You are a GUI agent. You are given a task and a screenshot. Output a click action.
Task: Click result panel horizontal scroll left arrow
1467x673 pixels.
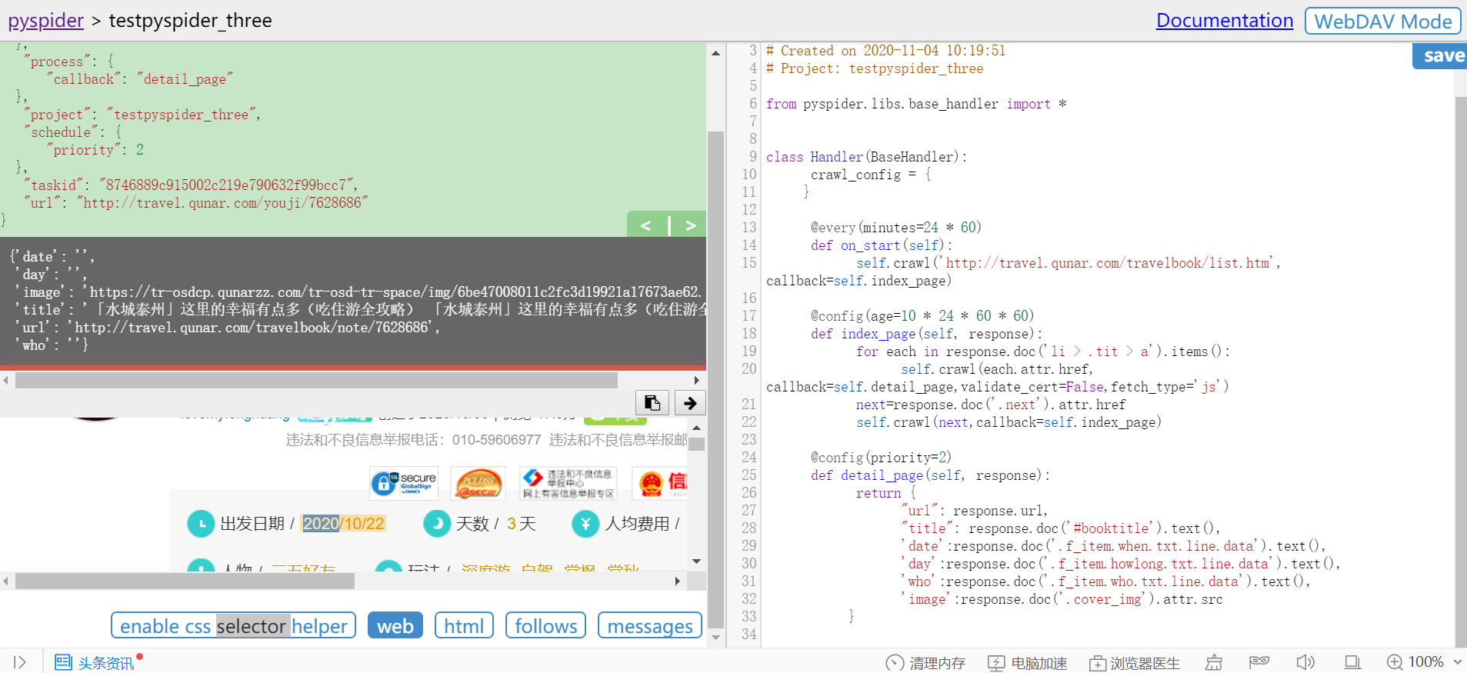[x=6, y=381]
